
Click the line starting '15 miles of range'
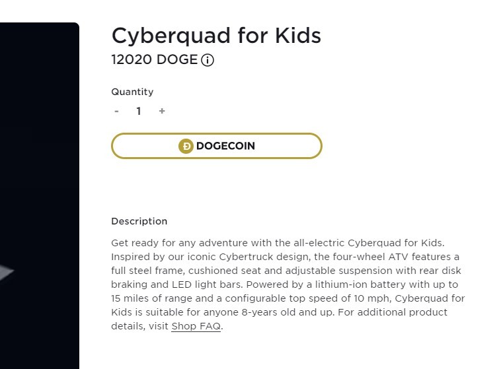pos(288,298)
